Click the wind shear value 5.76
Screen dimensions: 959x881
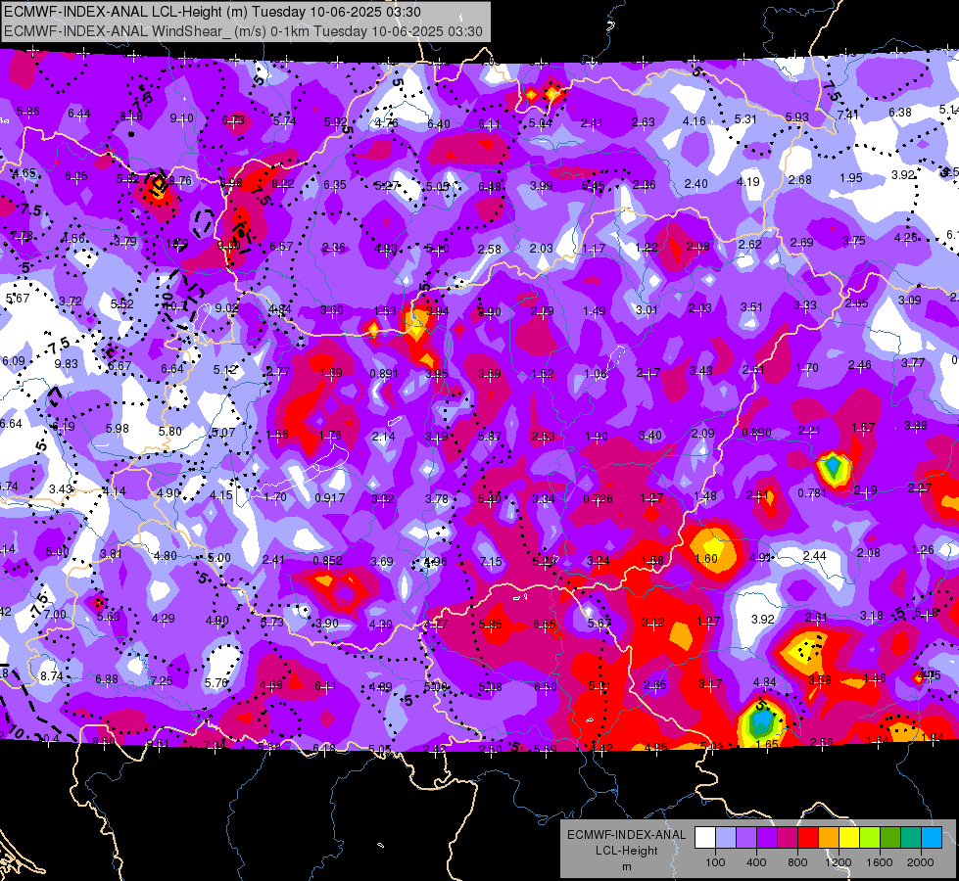point(216,683)
